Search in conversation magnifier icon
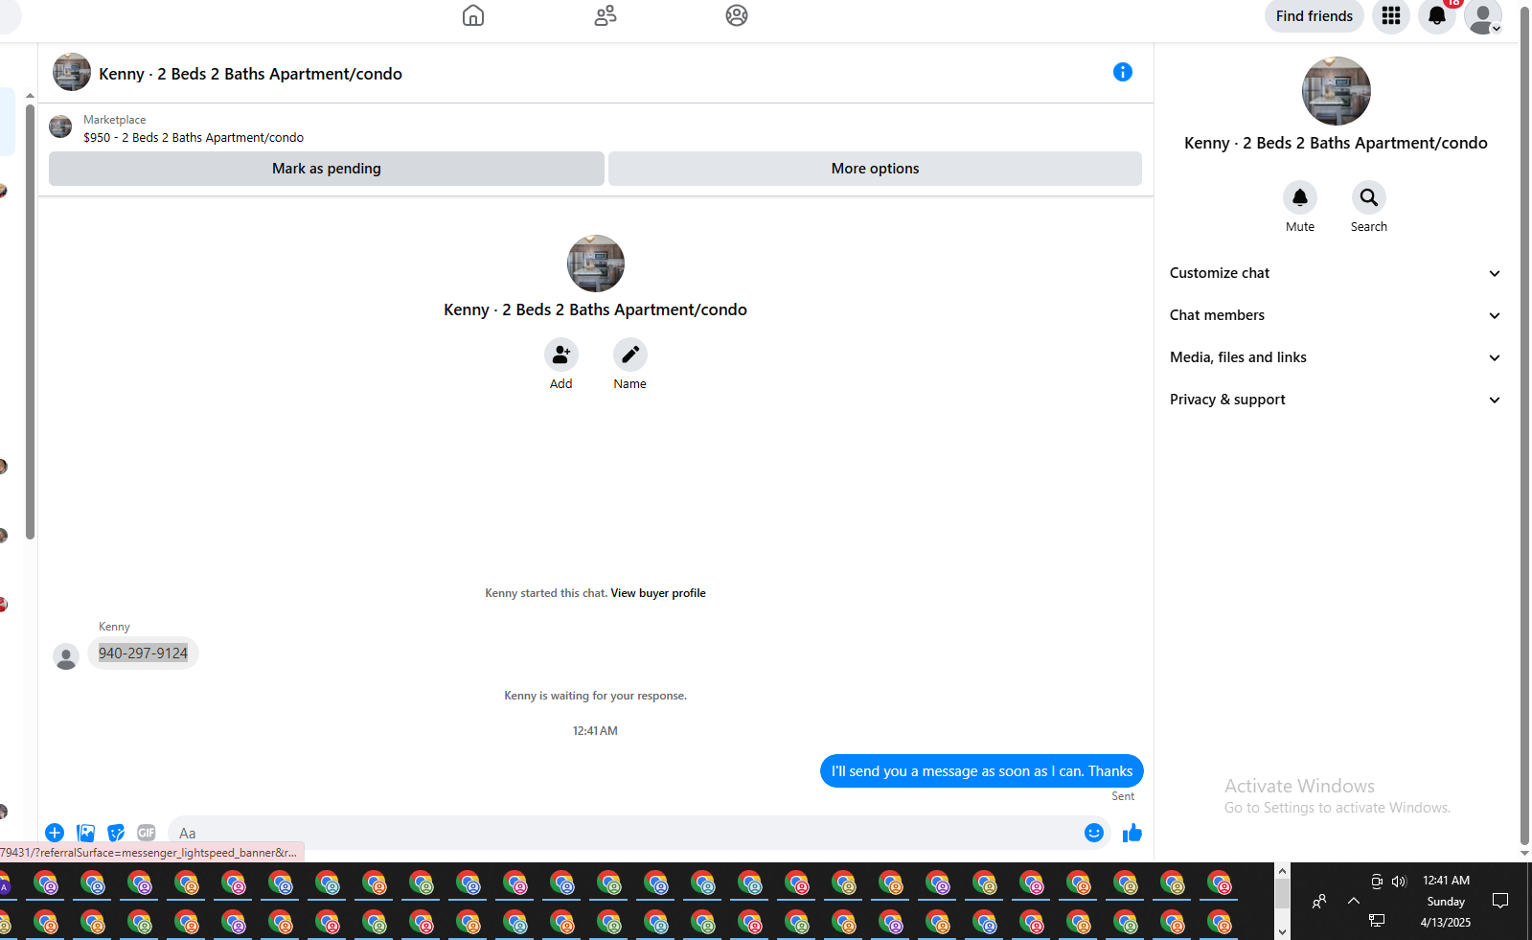 point(1369,197)
